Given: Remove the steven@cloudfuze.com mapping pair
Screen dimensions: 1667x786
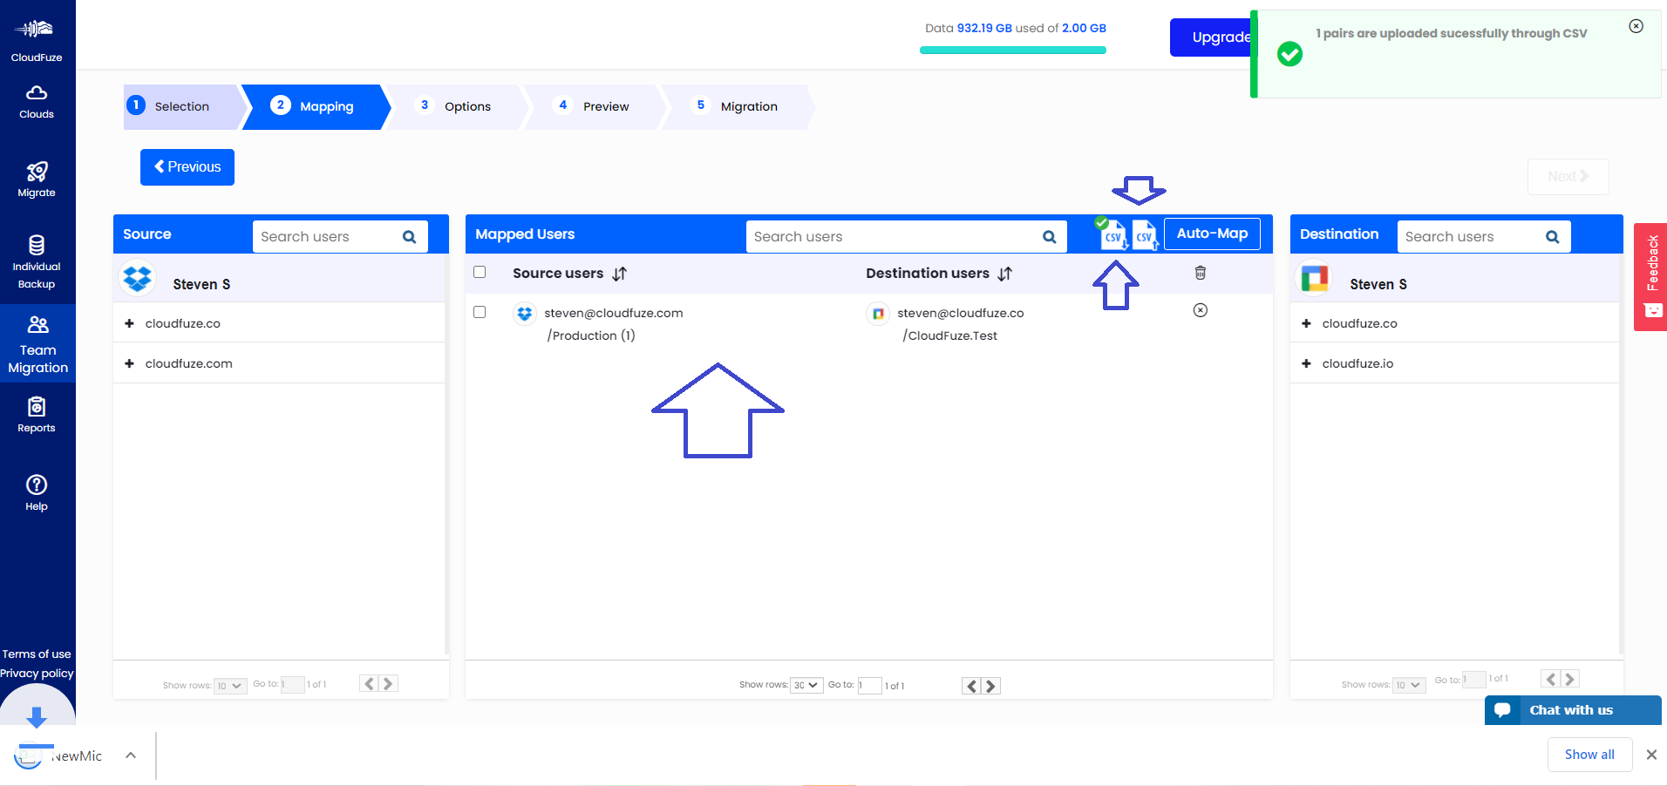Looking at the screenshot, I should [x=1201, y=310].
